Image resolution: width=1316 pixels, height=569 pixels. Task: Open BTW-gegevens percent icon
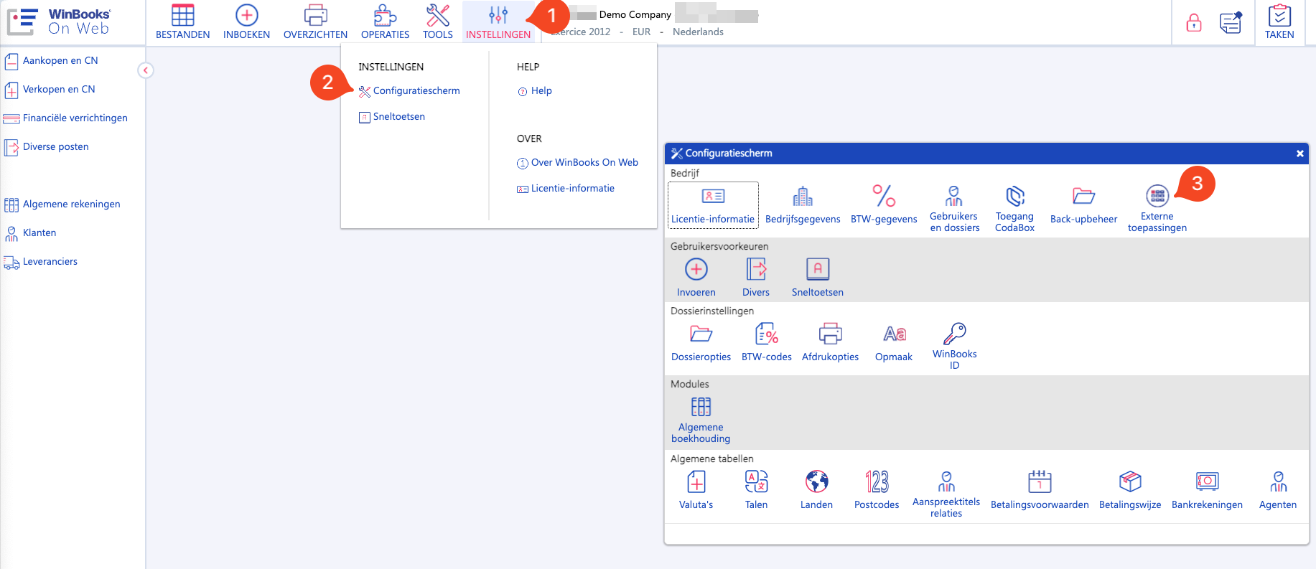[x=884, y=205]
